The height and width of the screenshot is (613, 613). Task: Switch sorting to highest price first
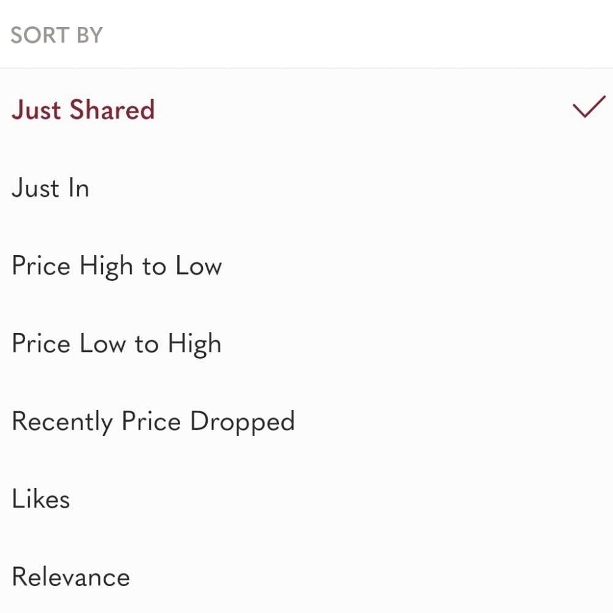click(306, 265)
